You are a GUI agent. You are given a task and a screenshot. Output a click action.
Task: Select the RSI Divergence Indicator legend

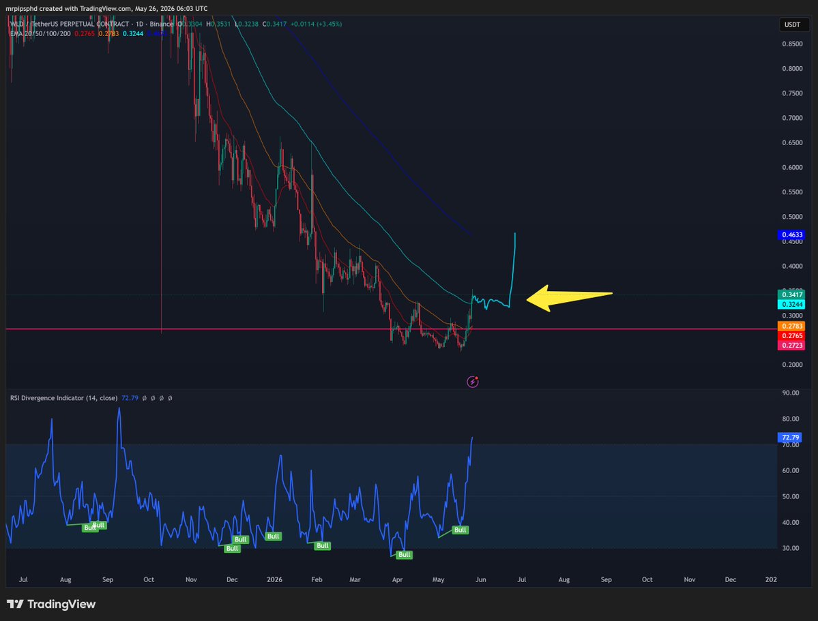click(63, 398)
